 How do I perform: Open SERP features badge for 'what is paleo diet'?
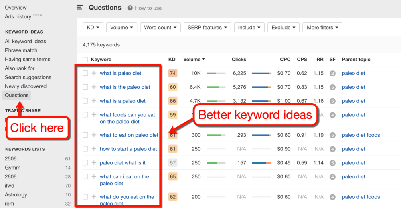click(332, 73)
